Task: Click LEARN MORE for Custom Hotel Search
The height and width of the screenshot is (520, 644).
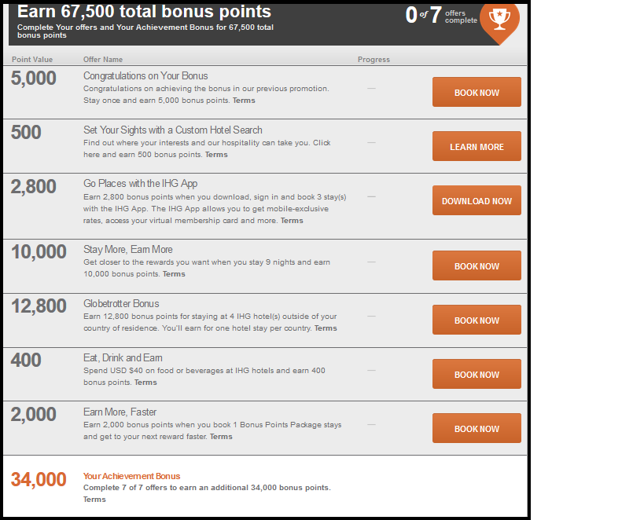Action: click(477, 146)
